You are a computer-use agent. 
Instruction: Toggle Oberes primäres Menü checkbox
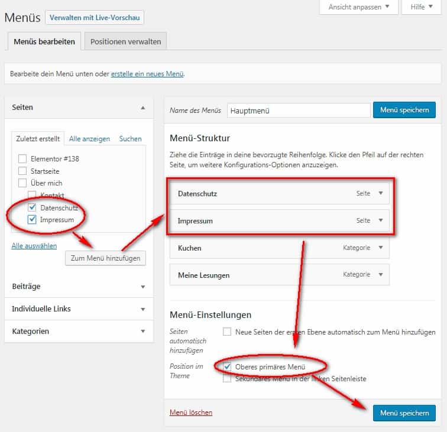227,366
